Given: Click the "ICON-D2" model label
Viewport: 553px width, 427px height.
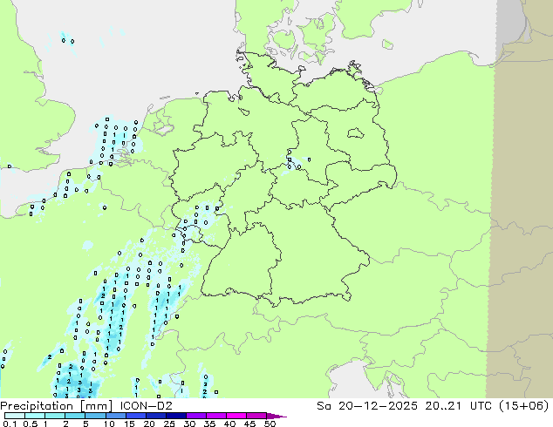Looking at the screenshot, I should tap(146, 406).
